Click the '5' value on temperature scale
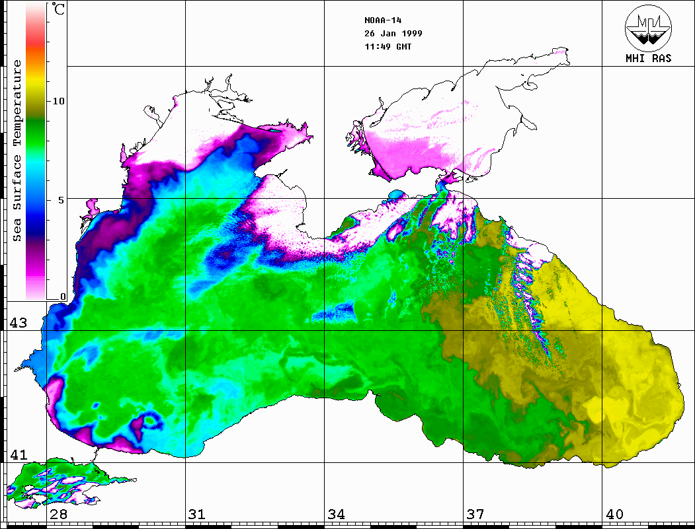 click(x=61, y=200)
